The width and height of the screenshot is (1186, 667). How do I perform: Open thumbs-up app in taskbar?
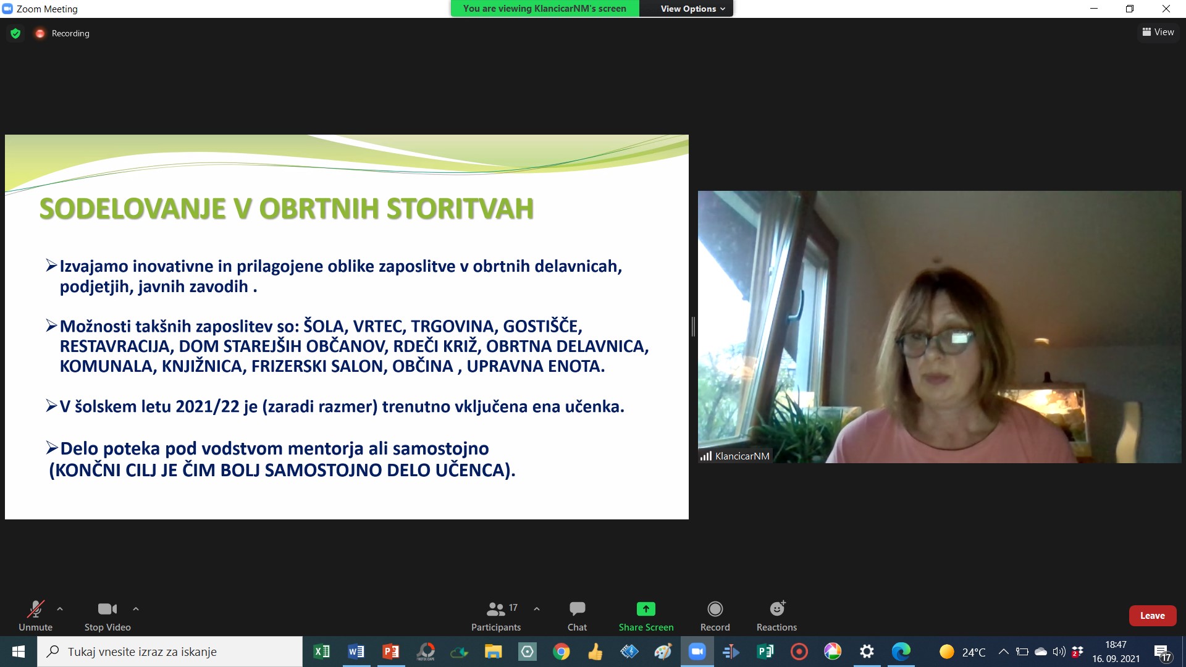click(595, 652)
